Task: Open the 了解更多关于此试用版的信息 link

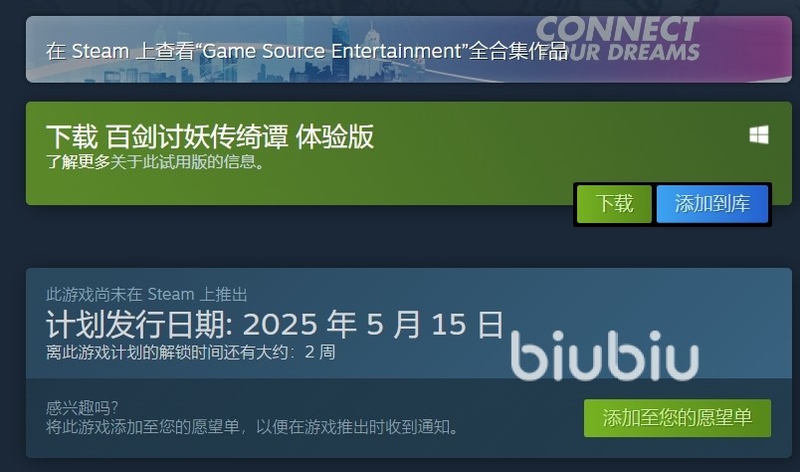Action: tap(155, 162)
